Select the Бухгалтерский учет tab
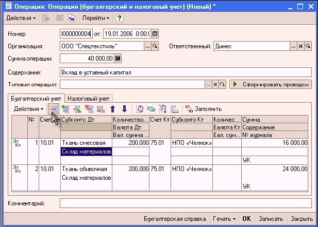 pos(37,98)
